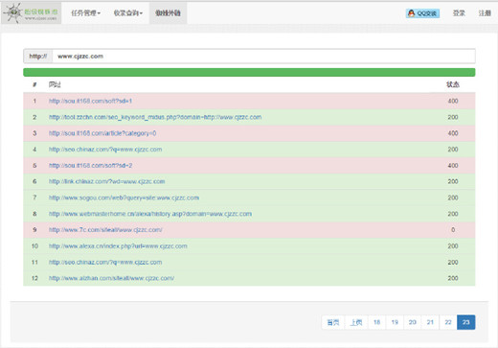Open row 11 seo.chinaz.com link
498x348 pixels.
(105, 262)
